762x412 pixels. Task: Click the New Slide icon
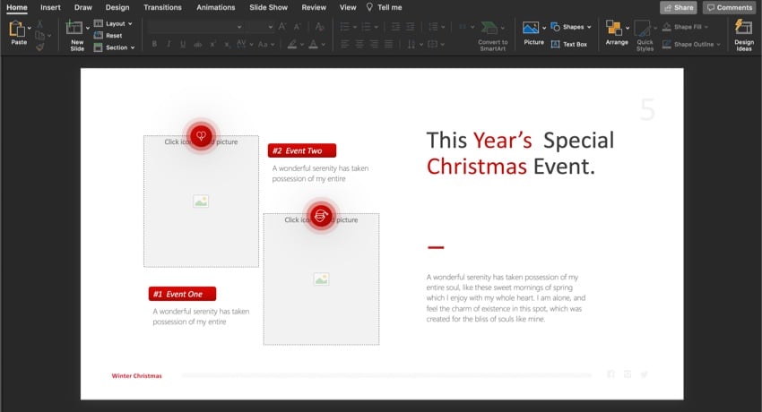[x=75, y=29]
